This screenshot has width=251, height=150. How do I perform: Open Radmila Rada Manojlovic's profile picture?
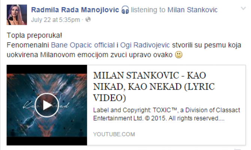[x=16, y=15]
